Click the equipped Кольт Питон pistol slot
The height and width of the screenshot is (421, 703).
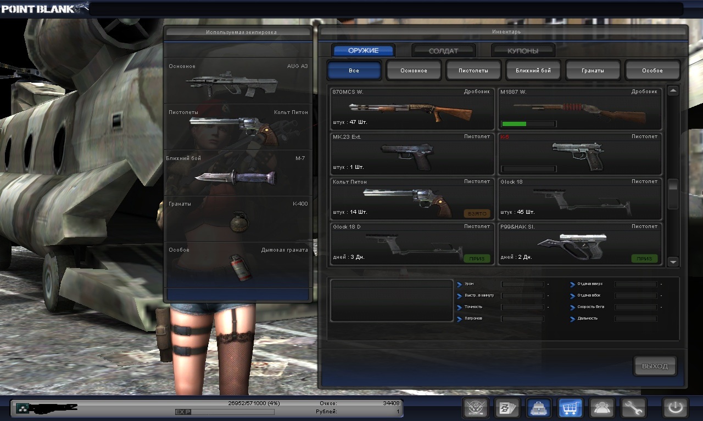point(238,127)
